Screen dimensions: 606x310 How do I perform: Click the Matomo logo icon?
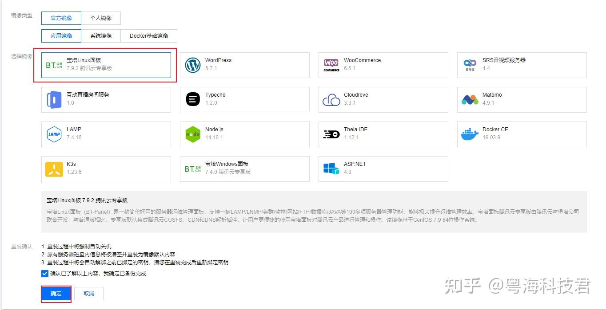tap(470, 100)
